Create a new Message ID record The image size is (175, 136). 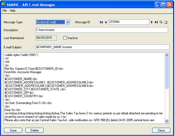[166, 22]
